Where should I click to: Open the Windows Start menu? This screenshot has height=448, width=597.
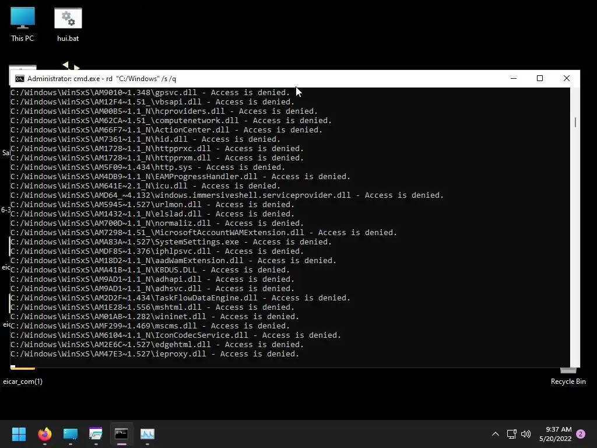(x=19, y=434)
